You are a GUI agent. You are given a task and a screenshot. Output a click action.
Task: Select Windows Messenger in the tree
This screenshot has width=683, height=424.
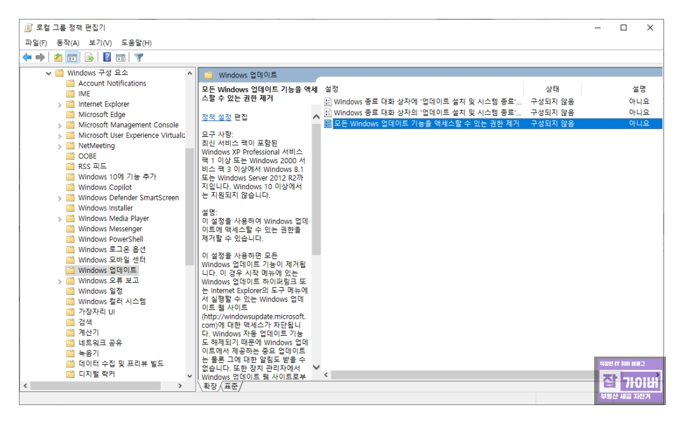[110, 229]
